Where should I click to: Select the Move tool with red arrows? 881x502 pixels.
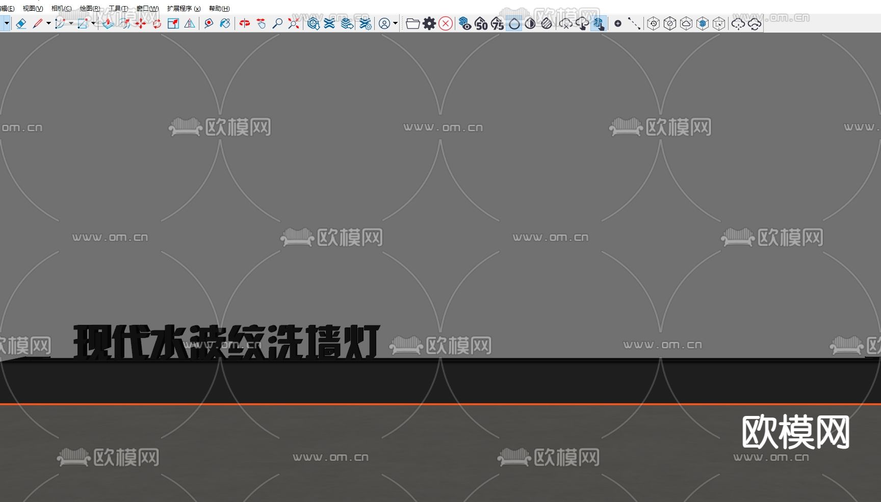[x=141, y=23]
